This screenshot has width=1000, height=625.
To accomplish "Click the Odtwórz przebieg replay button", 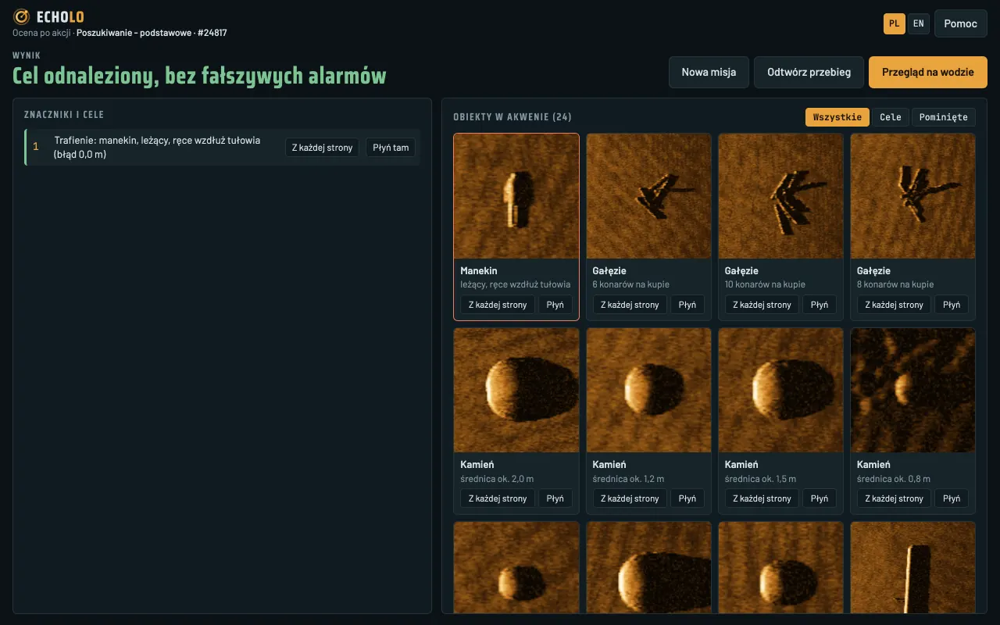I will (809, 72).
